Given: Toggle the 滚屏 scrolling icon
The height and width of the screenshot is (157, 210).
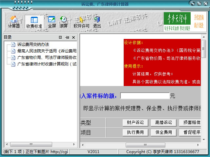Looking at the screenshot, I should pyautogui.click(x=63, y=22).
